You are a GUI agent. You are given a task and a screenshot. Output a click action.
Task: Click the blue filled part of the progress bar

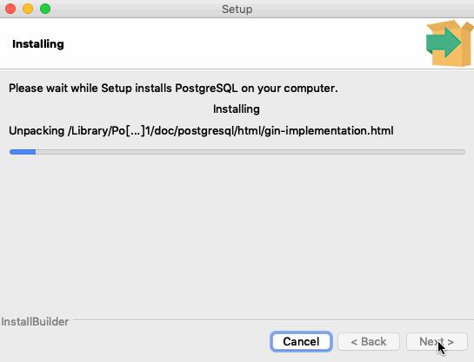click(23, 152)
